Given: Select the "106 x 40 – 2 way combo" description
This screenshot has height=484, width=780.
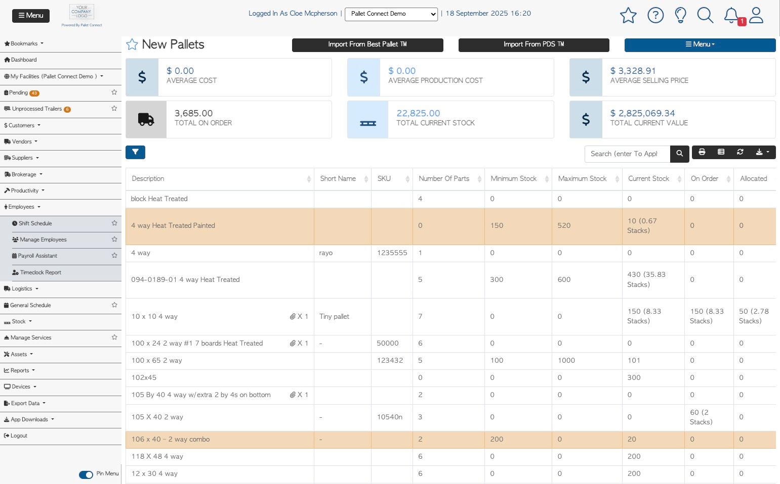Looking at the screenshot, I should [x=171, y=440].
